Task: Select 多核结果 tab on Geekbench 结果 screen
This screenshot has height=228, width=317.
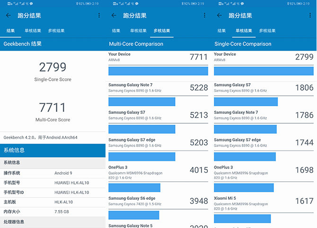Action: pos(56,31)
